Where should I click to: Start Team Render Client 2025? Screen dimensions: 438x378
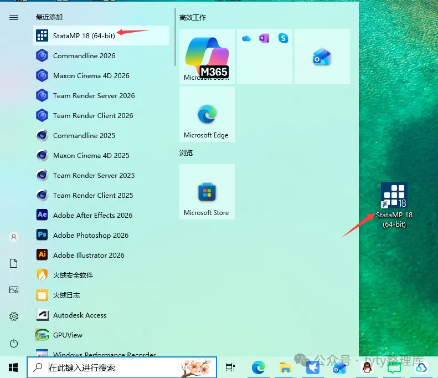[101, 195]
